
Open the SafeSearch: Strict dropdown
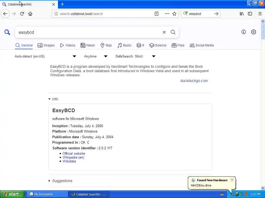coord(135,56)
